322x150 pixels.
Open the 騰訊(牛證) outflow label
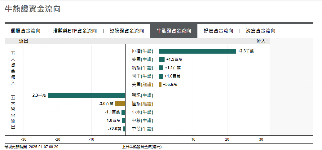coord(142,95)
